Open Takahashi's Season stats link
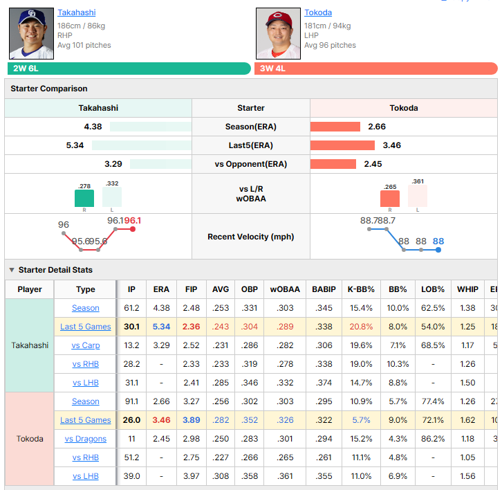Screen dimensions: 502x490 point(86,308)
